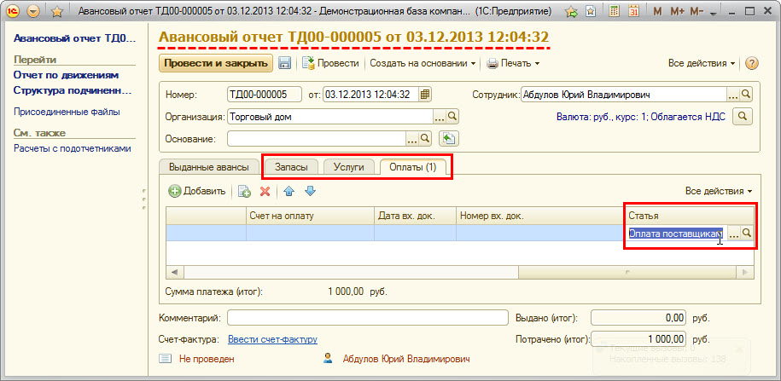Screen dimensions: 781x381
Task: Click the favorites star-arrow icon in title bar
Action: pyautogui.click(x=572, y=11)
